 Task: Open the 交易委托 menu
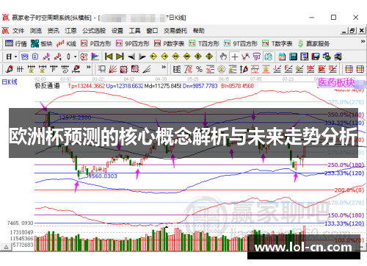[175, 31]
